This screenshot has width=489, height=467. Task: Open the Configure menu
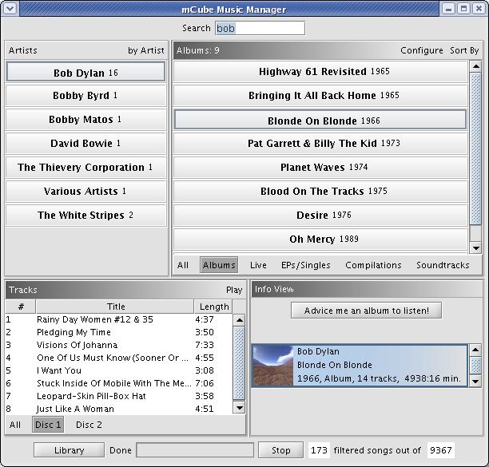(x=422, y=50)
